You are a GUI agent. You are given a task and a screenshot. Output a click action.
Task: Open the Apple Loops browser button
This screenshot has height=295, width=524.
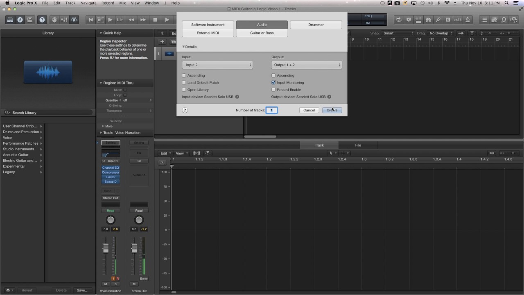click(504, 20)
